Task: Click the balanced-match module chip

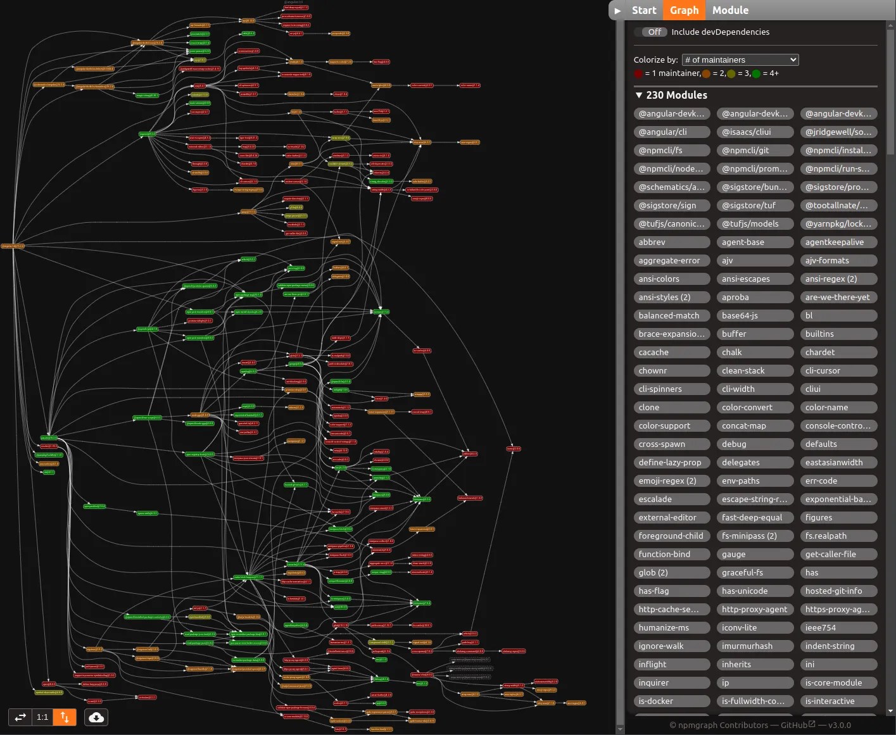Action: coord(672,315)
